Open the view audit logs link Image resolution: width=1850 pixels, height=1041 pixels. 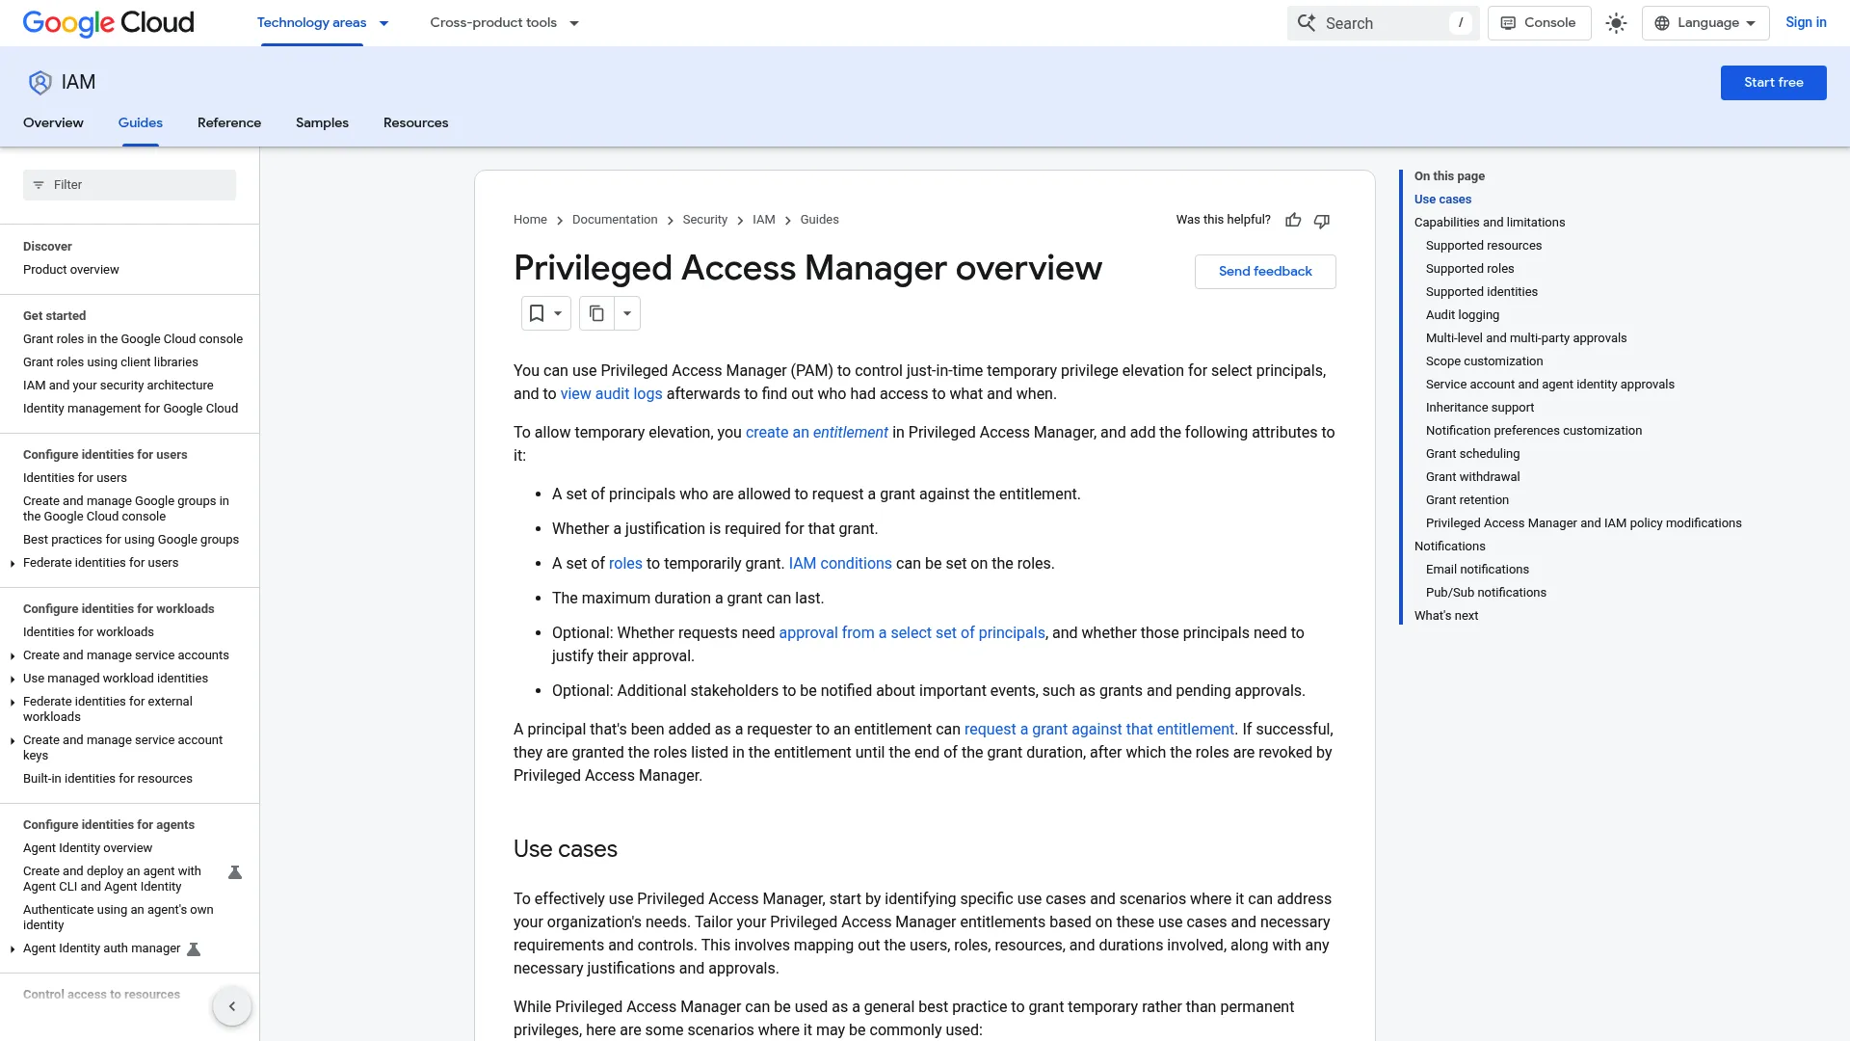click(x=611, y=394)
